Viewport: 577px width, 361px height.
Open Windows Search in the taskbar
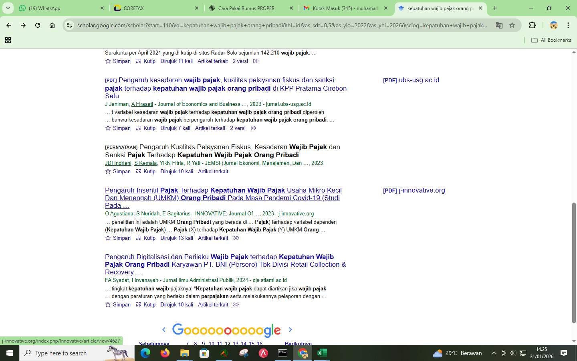click(x=60, y=353)
